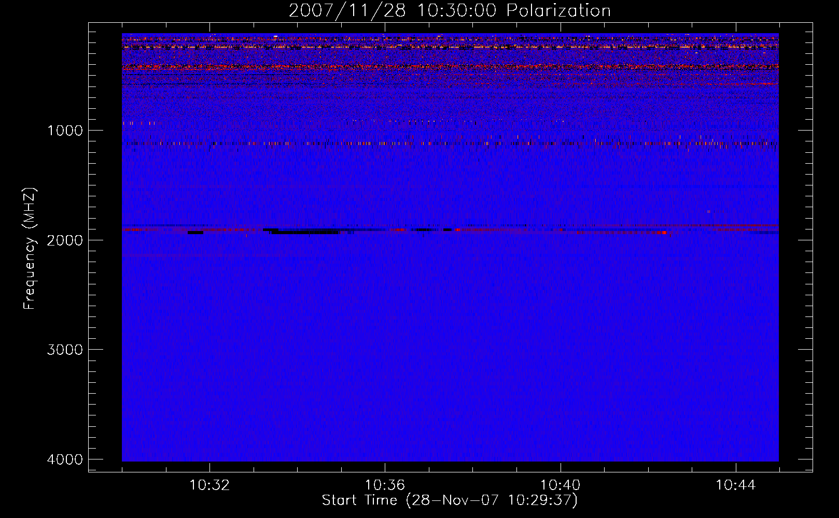The width and height of the screenshot is (839, 518).
Task: Click the 1000 frequency tick label
Action: (x=65, y=131)
